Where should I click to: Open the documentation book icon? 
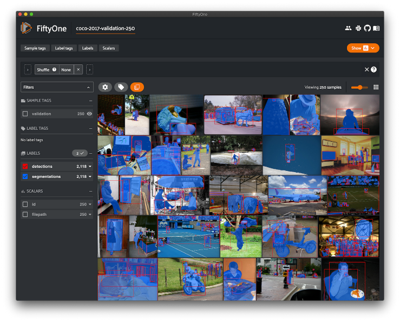(x=376, y=28)
